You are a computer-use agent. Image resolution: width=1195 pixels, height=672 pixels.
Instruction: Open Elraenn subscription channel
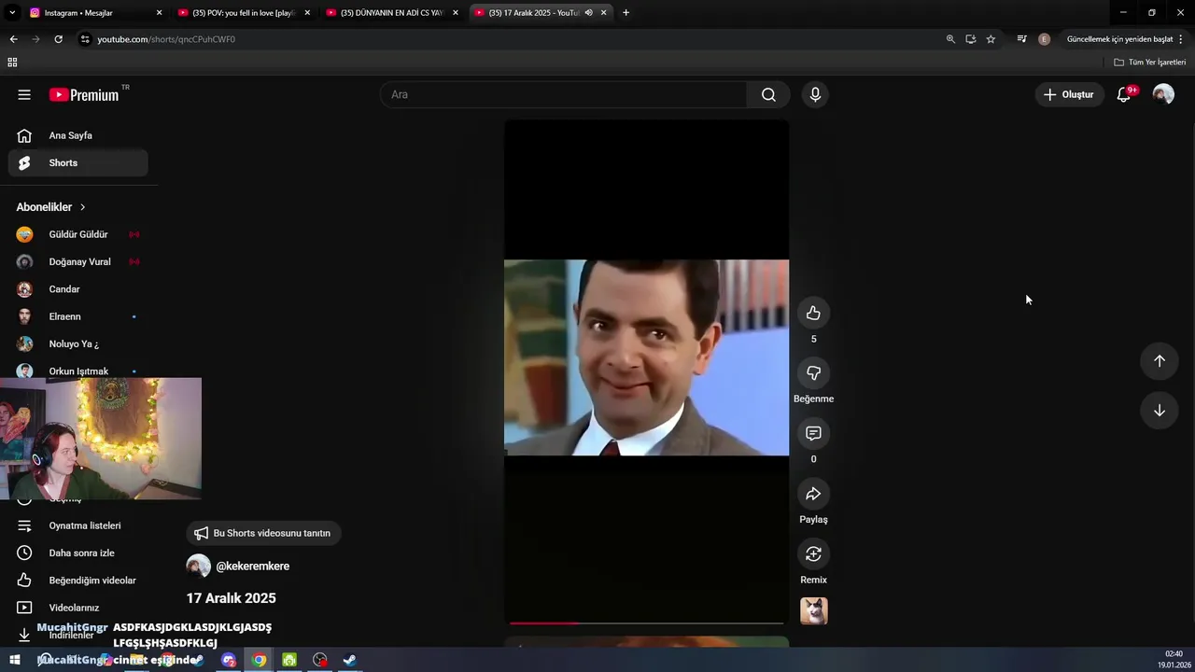[78, 316]
